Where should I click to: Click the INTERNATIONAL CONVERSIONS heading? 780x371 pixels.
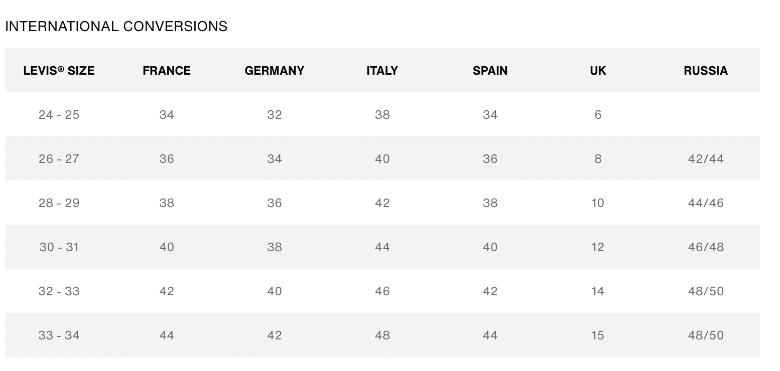116,26
